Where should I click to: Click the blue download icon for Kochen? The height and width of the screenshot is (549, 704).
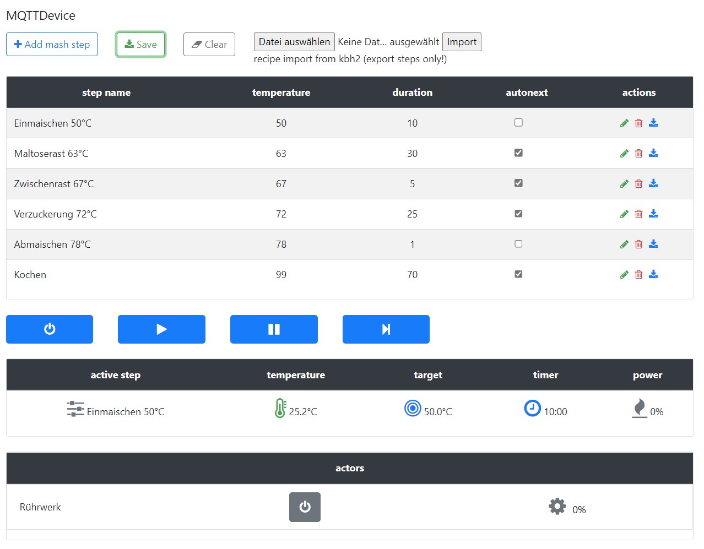tap(653, 274)
